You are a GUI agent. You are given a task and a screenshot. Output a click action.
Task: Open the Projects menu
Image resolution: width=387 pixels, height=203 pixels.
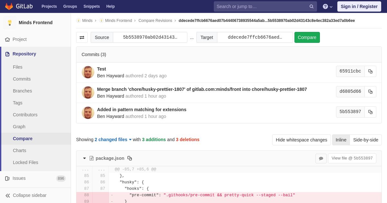[49, 6]
